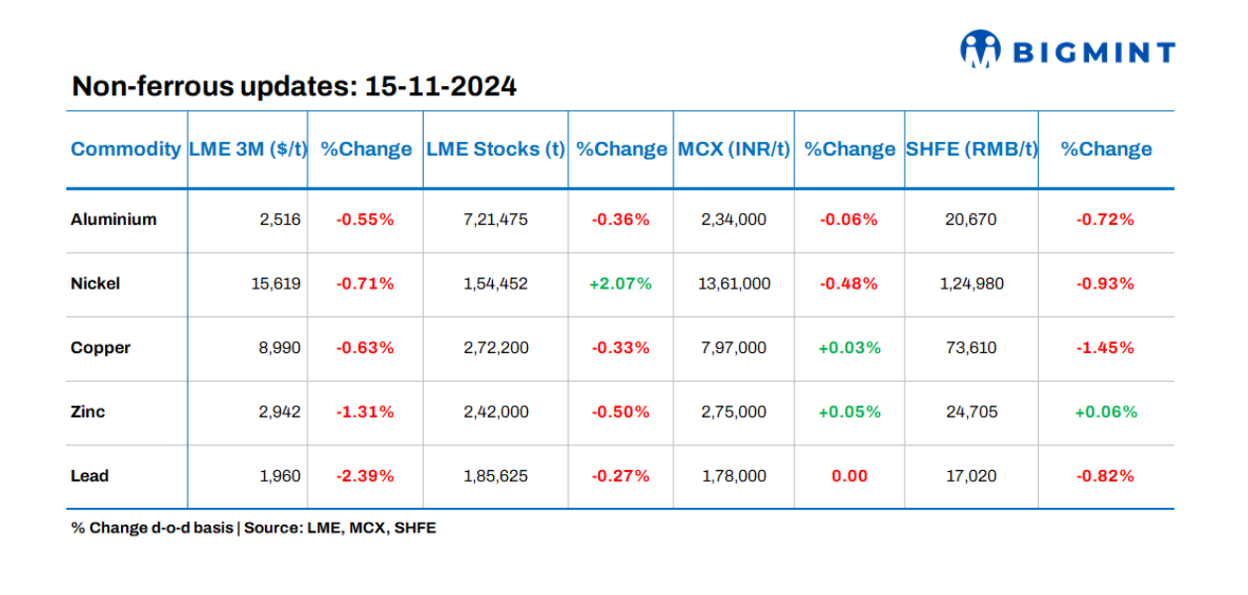Click the BIGMINT brand name text

(1093, 53)
